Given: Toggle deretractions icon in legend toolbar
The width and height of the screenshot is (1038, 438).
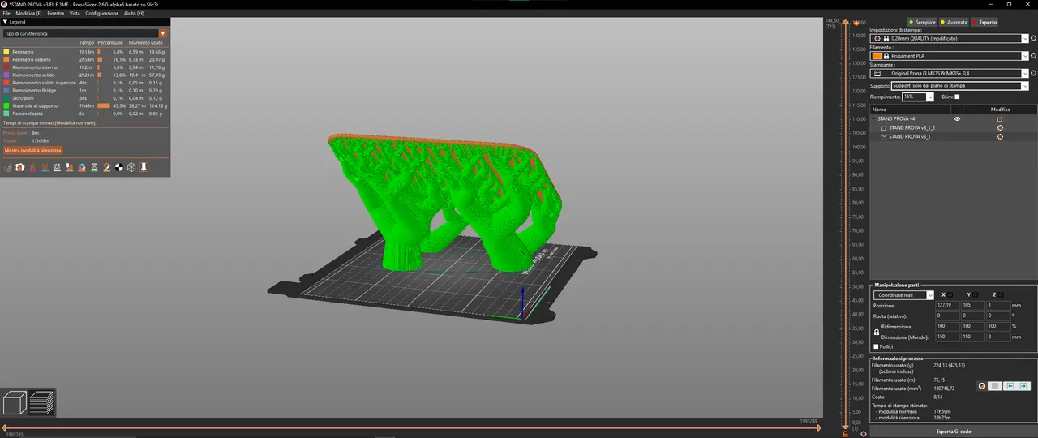Looking at the screenshot, I should coord(45,167).
